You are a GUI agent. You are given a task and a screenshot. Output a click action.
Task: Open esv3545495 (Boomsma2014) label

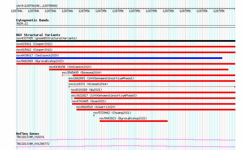(82, 73)
